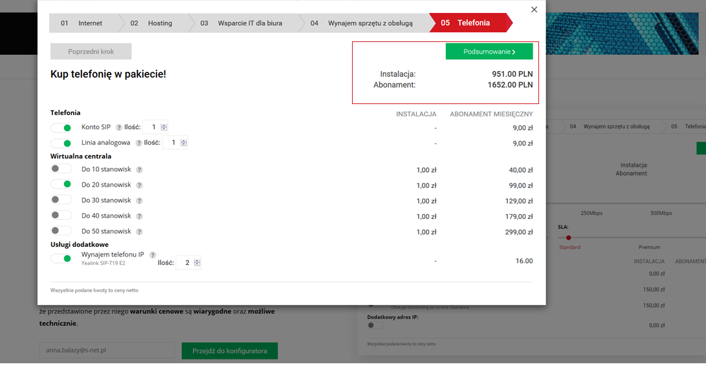Click the SLA slider handle in background
706x382 pixels.
[x=569, y=238]
